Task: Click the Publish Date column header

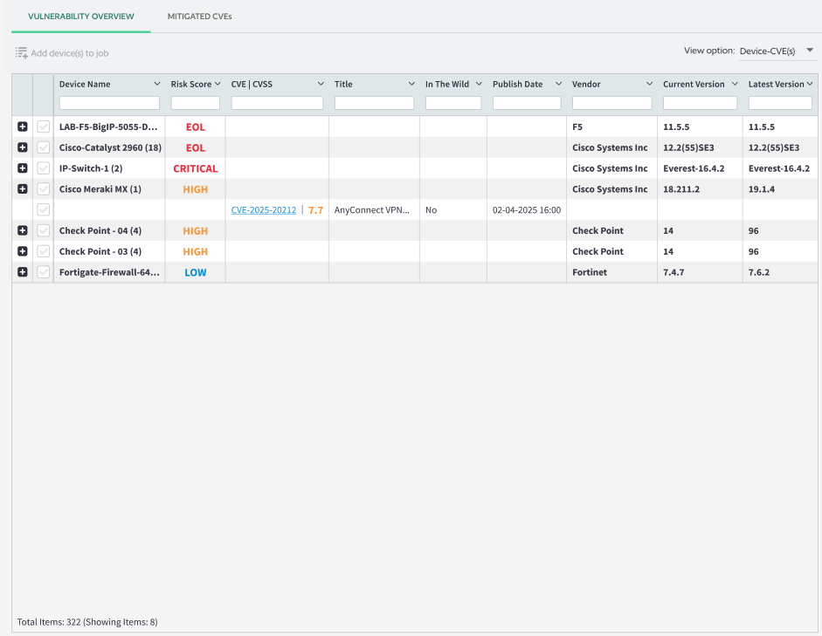Action: click(518, 85)
